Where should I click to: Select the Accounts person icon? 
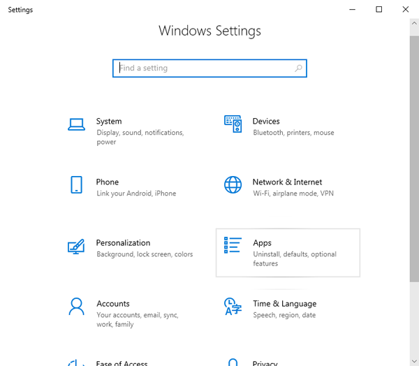point(76,307)
